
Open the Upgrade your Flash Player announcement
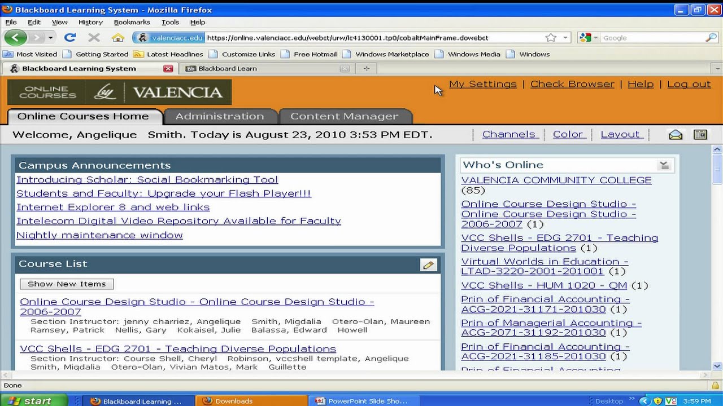tap(164, 193)
